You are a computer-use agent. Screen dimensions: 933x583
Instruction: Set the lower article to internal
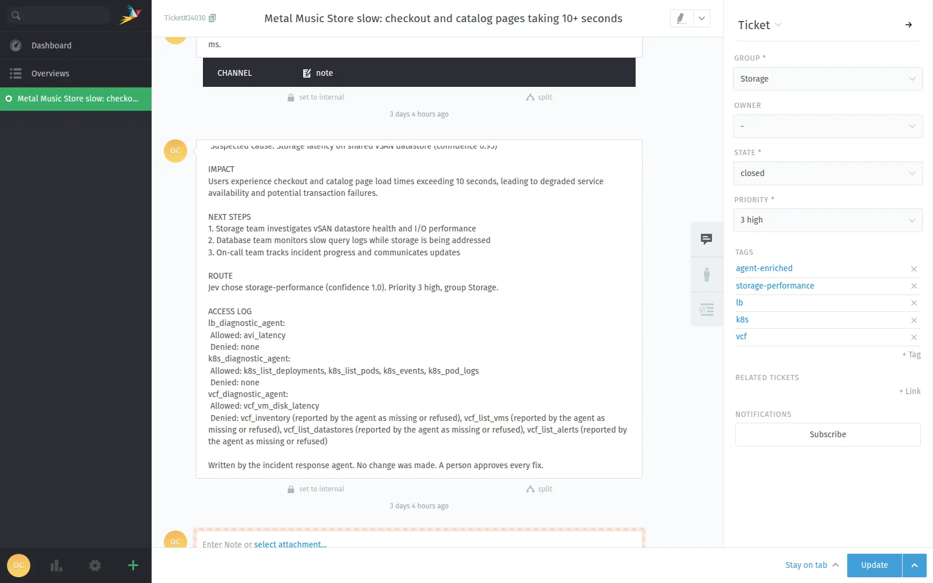[x=315, y=489]
